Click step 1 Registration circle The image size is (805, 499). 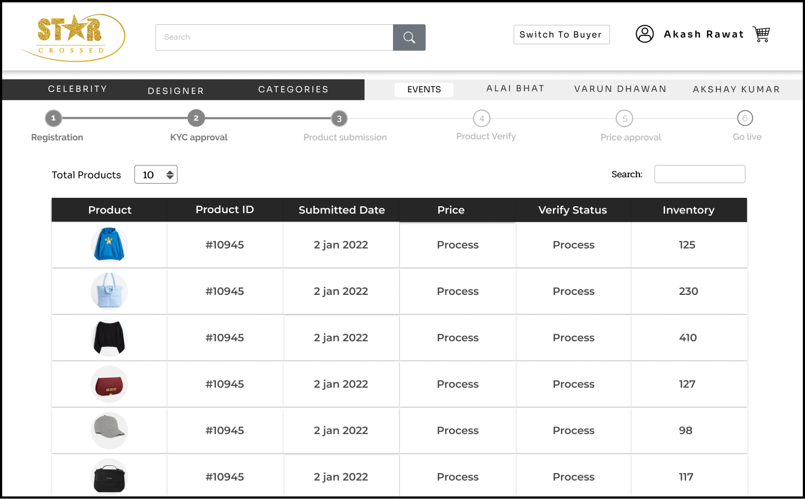(53, 119)
